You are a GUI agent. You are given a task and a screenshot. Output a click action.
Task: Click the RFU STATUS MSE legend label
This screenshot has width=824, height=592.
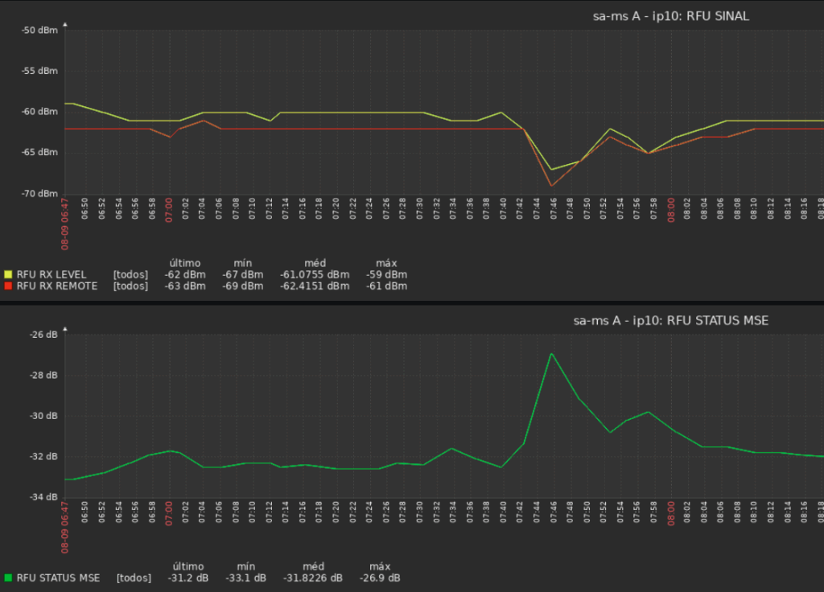[58, 578]
